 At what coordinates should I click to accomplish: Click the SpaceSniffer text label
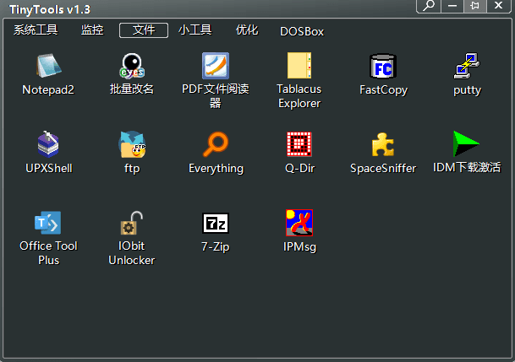click(x=383, y=168)
